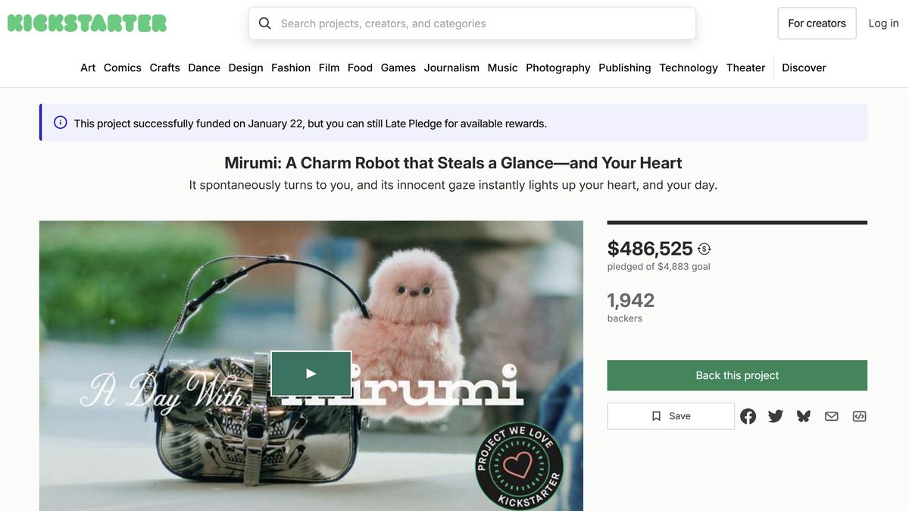Viewport: 909px width, 511px height.
Task: Click the search magnifier icon
Action: click(x=264, y=24)
